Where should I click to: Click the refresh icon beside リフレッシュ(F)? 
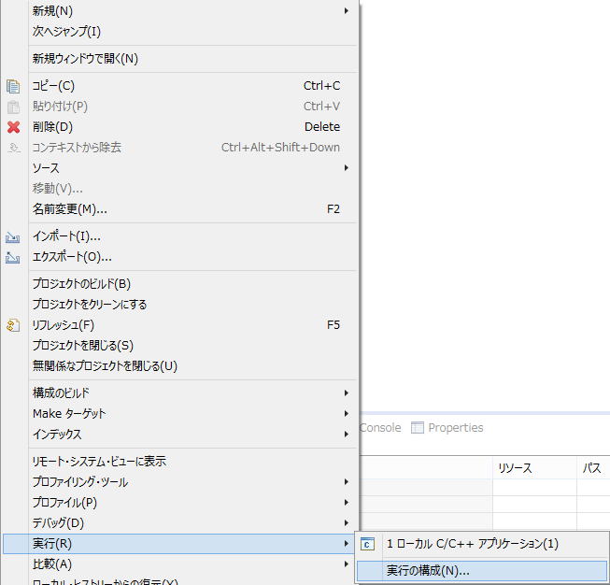click(13, 325)
